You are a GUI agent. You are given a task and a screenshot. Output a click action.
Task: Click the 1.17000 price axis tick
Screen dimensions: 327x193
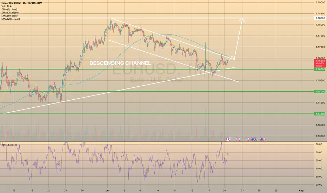click(x=320, y=47)
